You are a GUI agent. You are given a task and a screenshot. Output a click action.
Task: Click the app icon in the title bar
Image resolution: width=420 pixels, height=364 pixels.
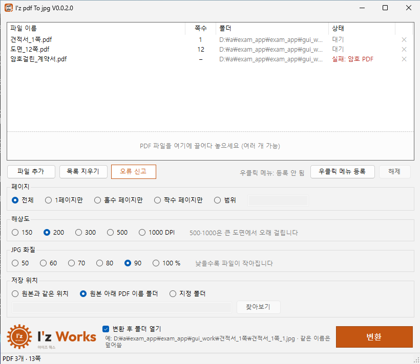[x=9, y=8]
